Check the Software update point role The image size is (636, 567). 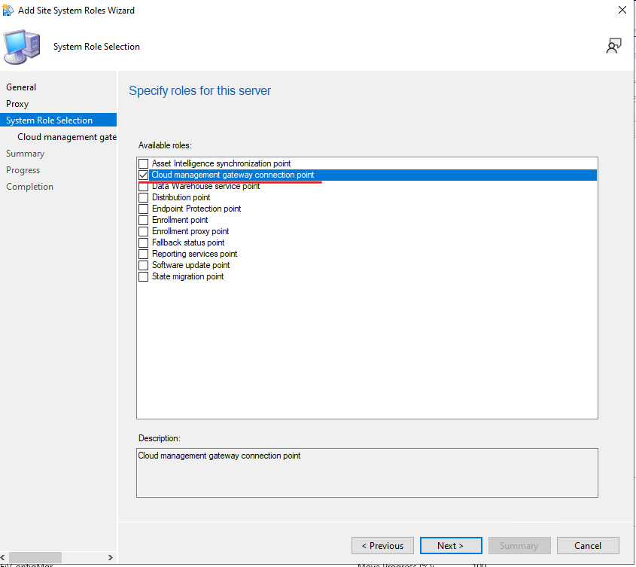(144, 265)
